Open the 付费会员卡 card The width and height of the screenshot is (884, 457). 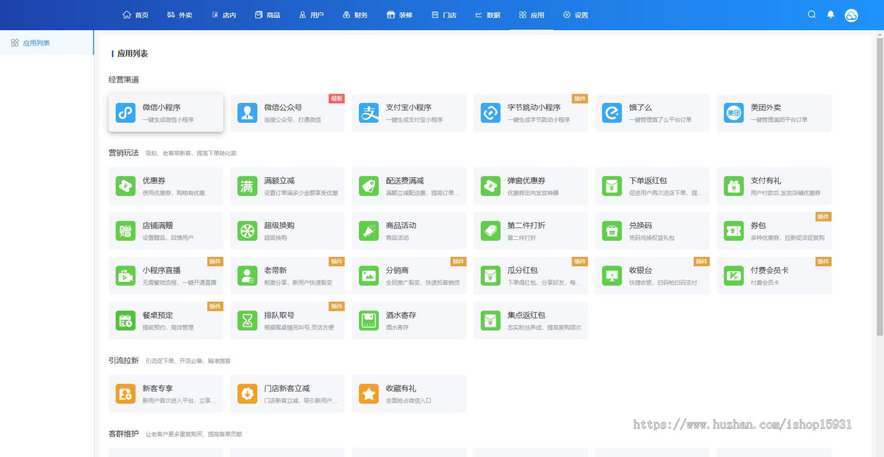point(774,276)
